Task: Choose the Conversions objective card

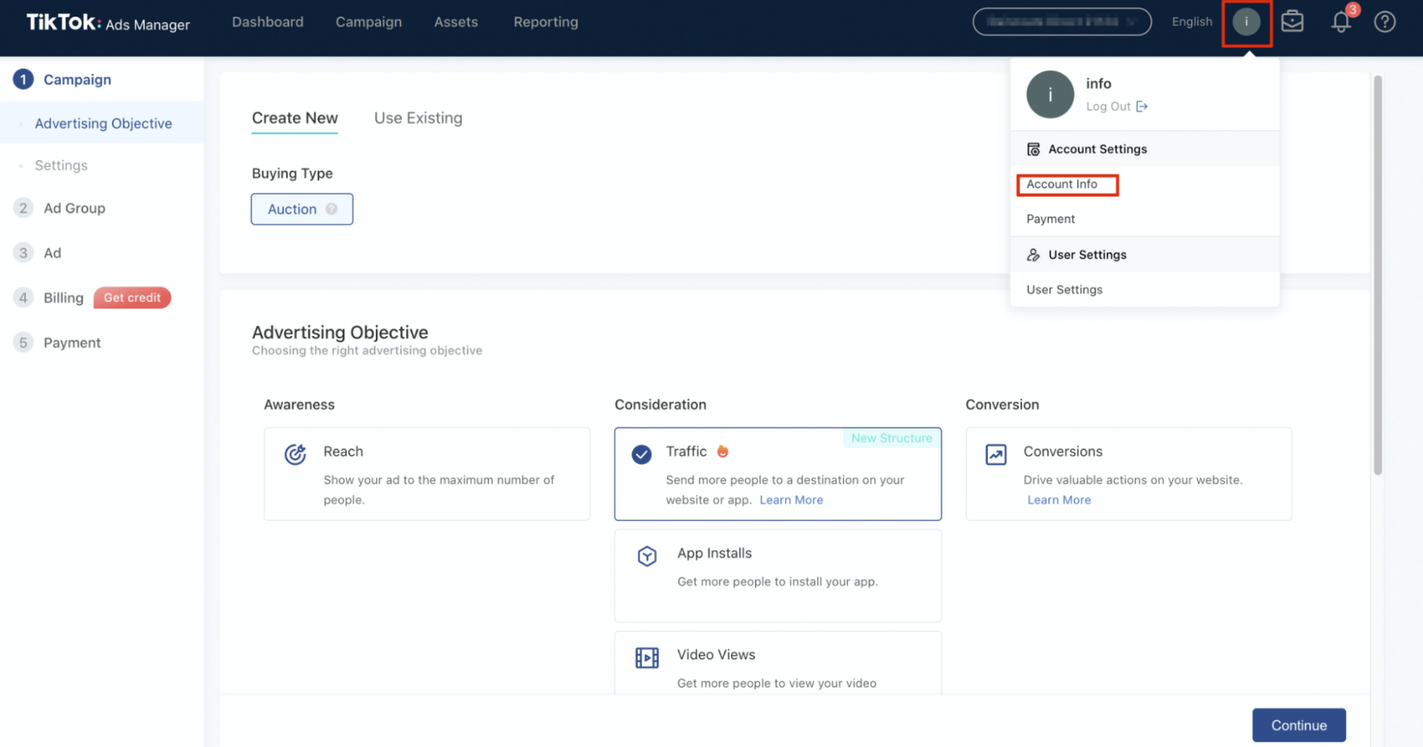Action: point(1128,474)
